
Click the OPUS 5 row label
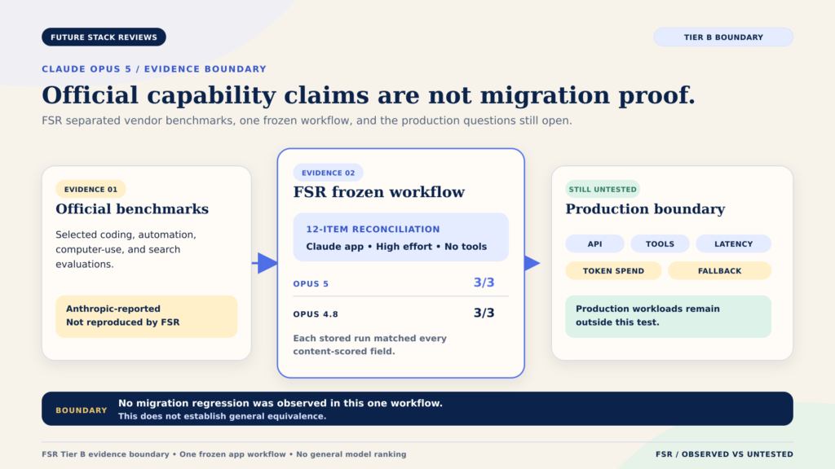tap(311, 284)
